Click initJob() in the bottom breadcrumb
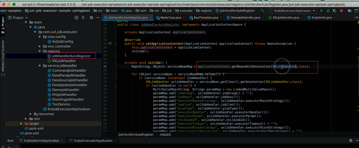The width and height of the screenshot is (359, 148). [165, 135]
